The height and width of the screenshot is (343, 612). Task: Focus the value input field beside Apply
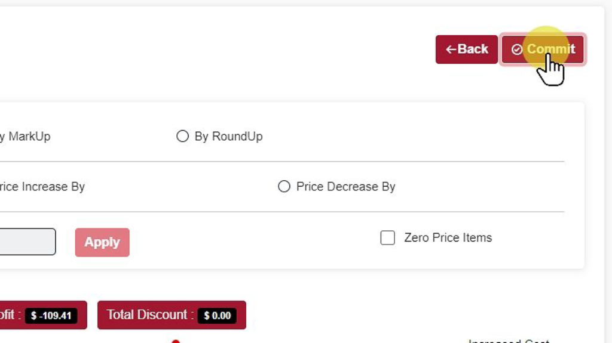click(27, 242)
